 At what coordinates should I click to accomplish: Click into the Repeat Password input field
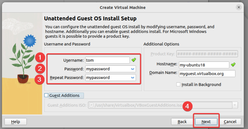tap(110, 78)
